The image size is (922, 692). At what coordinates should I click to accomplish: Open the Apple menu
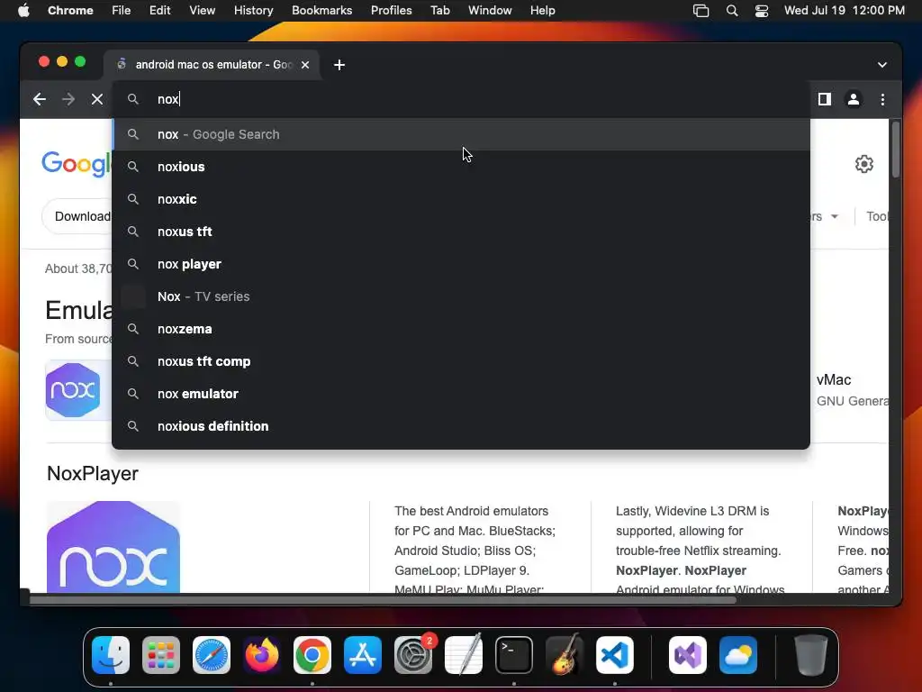tap(23, 11)
